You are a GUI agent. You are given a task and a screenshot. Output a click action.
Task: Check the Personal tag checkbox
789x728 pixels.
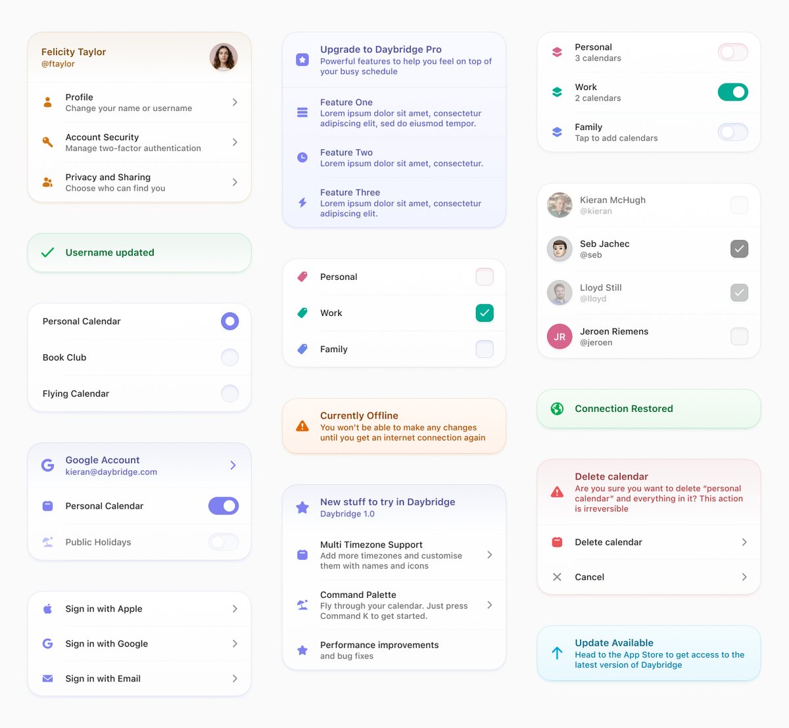[x=485, y=277]
